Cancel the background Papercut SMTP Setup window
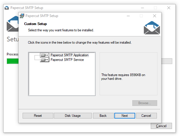Screen dimensions: 180x136 click(x=161, y=126)
